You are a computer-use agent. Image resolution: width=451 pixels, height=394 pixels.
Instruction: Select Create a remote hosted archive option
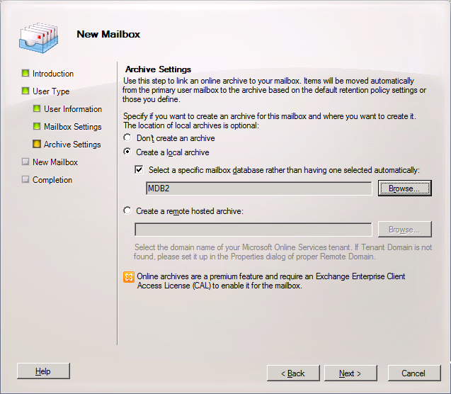(127, 210)
